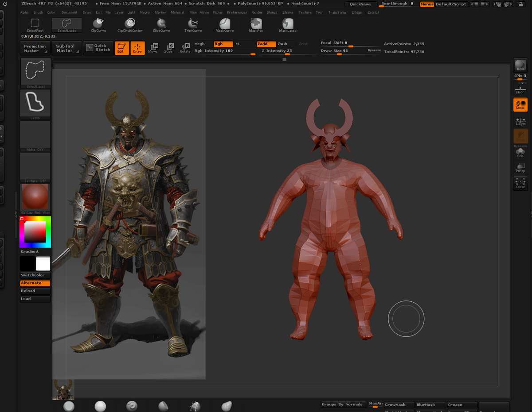Click the SwitchColor button
The image size is (532, 412).
coord(35,275)
